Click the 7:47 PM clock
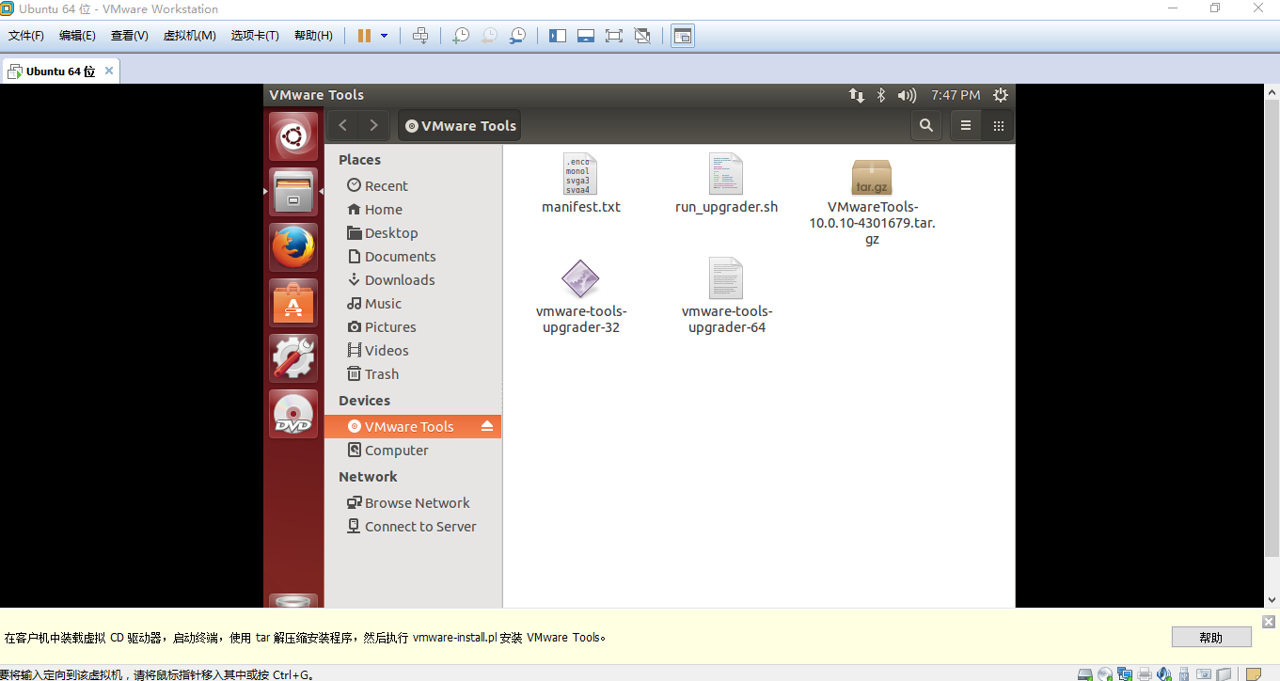 click(x=956, y=95)
